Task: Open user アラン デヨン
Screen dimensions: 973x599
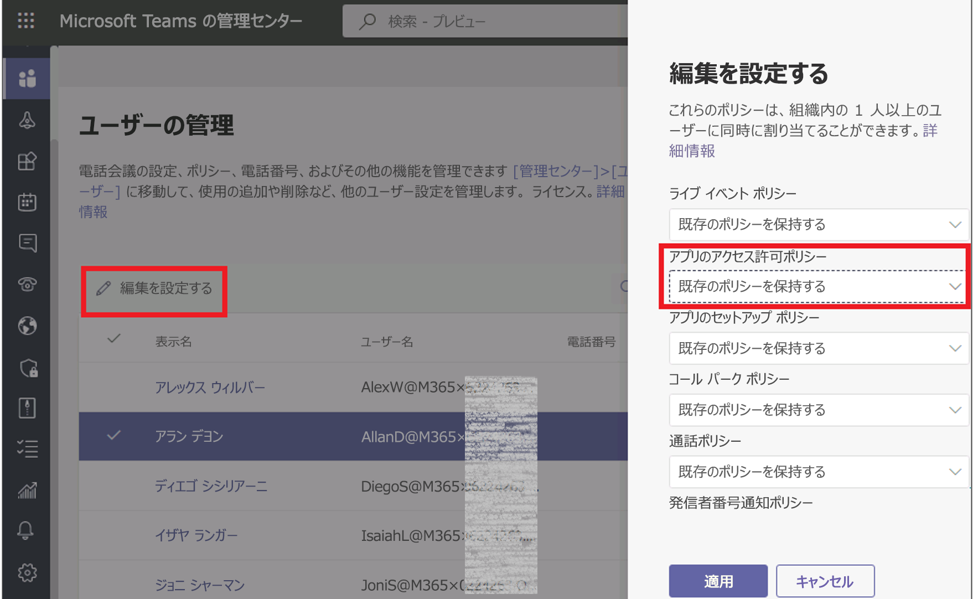Action: coord(189,436)
